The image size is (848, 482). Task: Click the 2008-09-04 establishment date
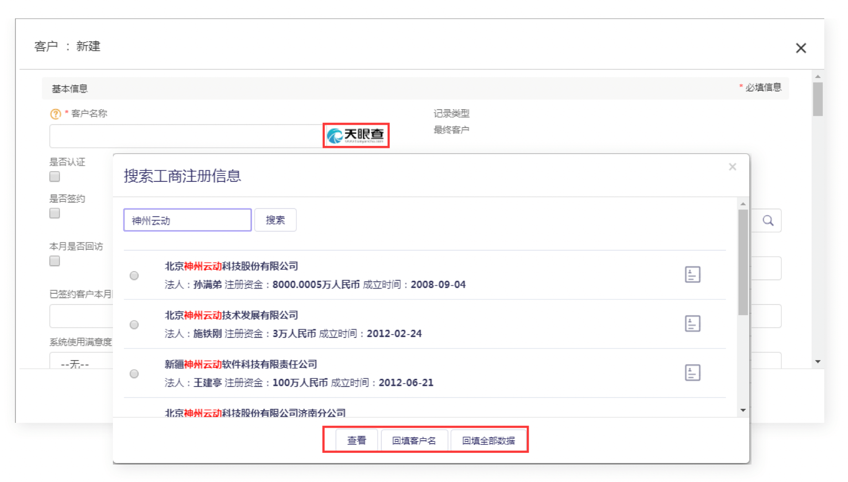click(438, 285)
